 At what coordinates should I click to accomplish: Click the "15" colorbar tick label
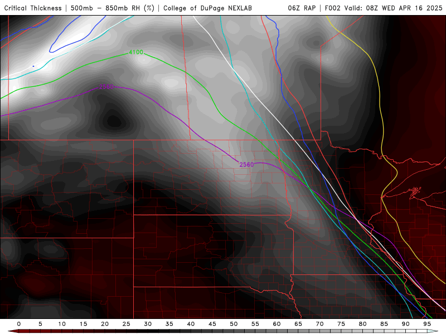coord(83,324)
